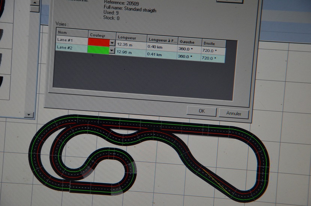Click the Annuler button
This screenshot has width=311, height=206.
coord(234,113)
